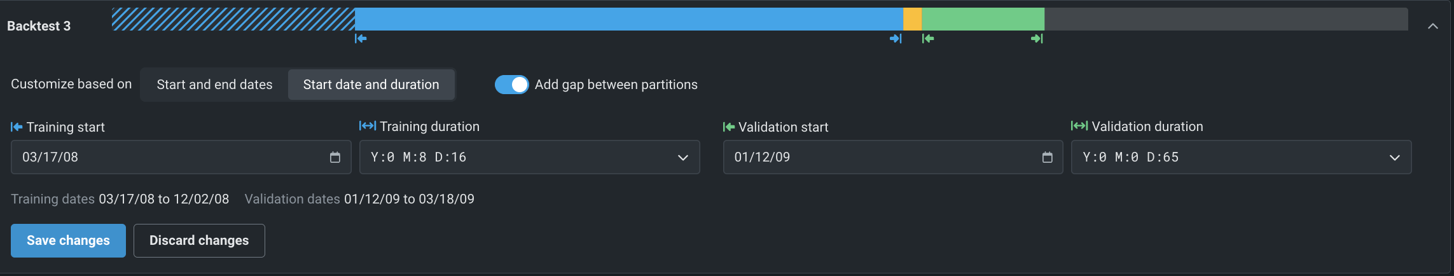This screenshot has height=276, width=1454.
Task: Click the yellow gap segment in the timeline
Action: 912,19
